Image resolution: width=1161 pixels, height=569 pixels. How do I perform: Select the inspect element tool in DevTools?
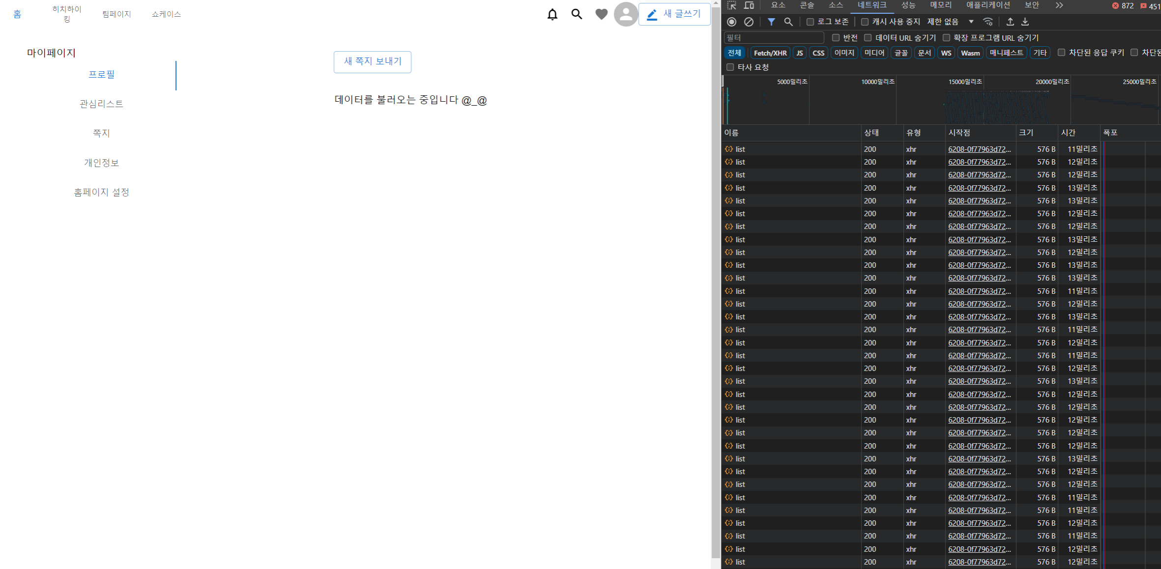pos(731,6)
